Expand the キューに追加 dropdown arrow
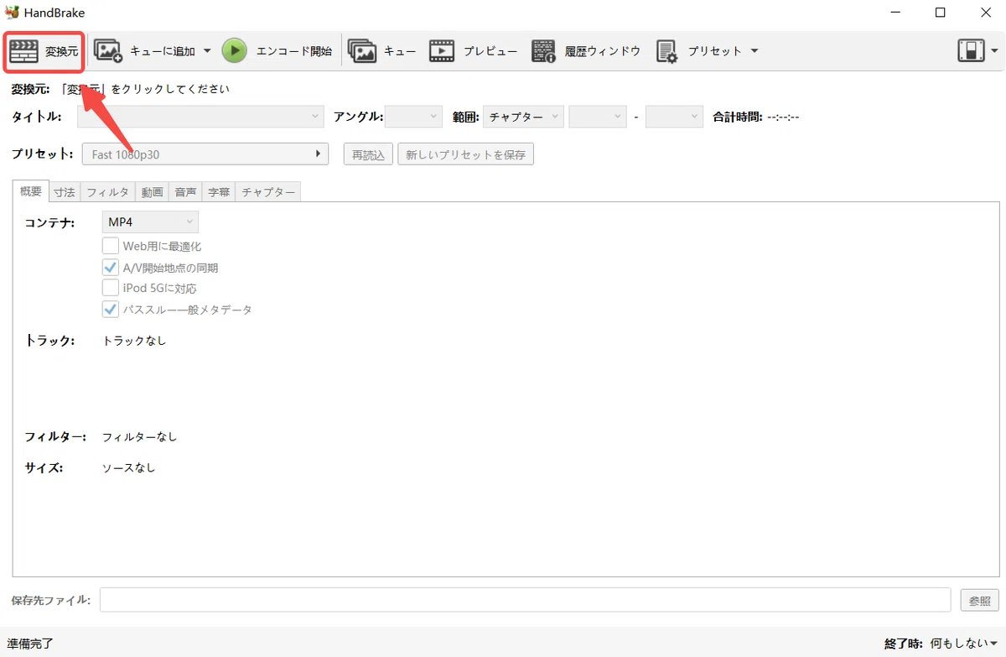 pyautogui.click(x=207, y=51)
